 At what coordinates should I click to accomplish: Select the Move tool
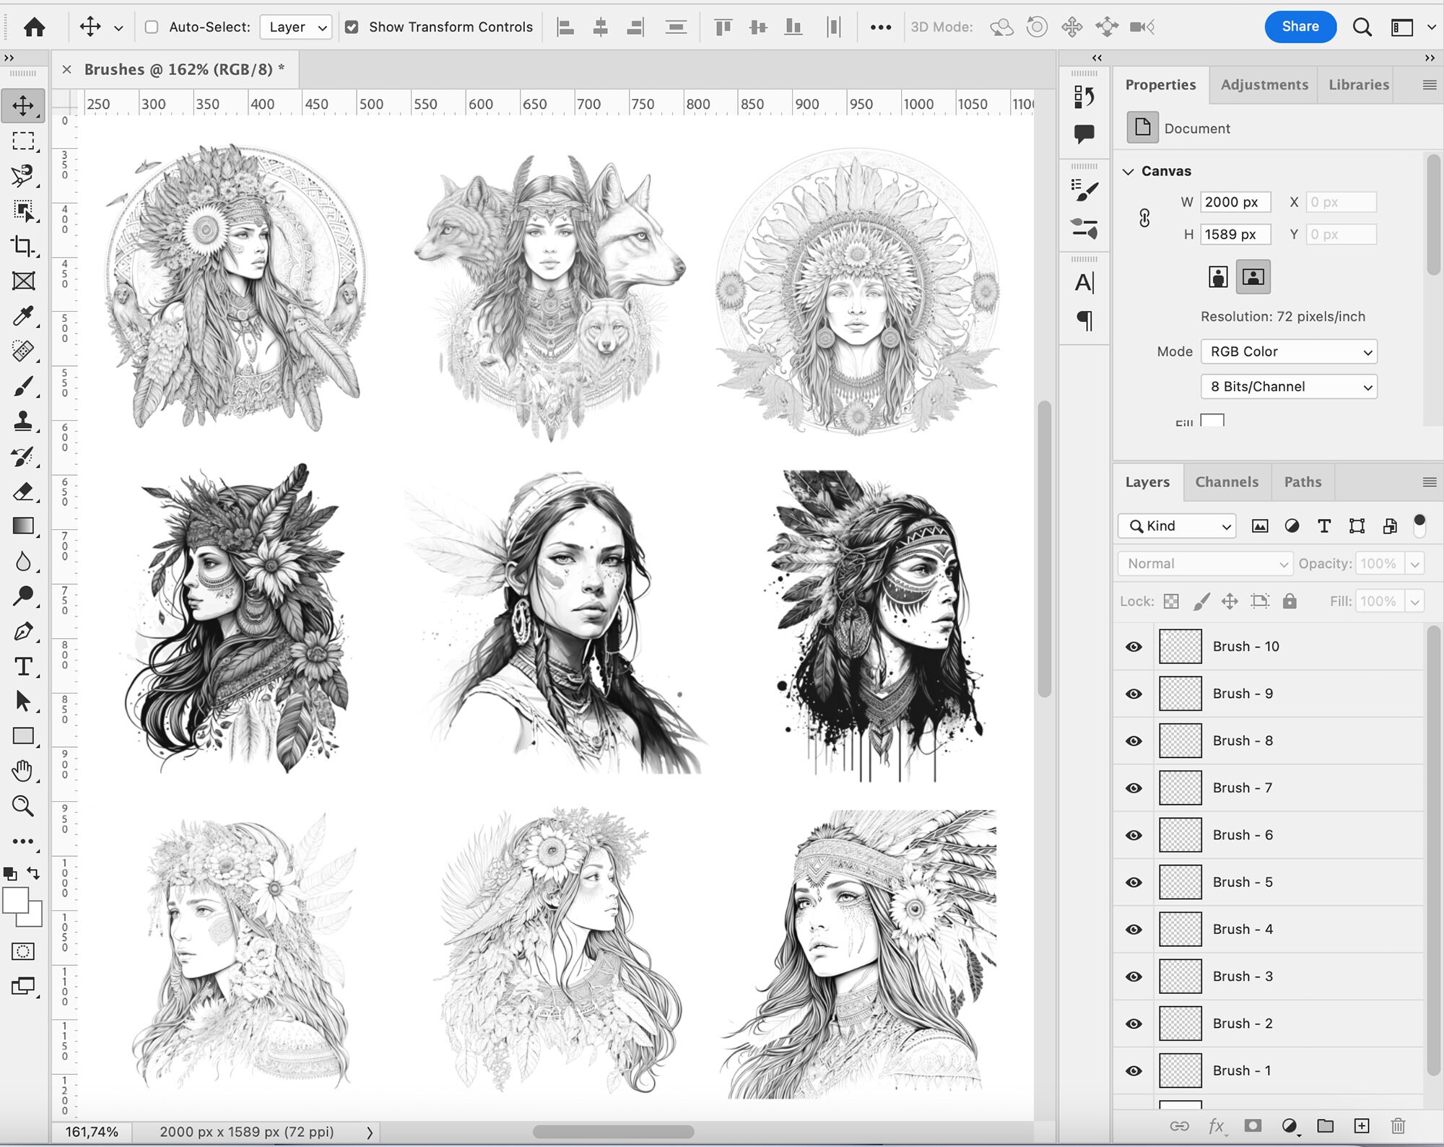pyautogui.click(x=24, y=104)
